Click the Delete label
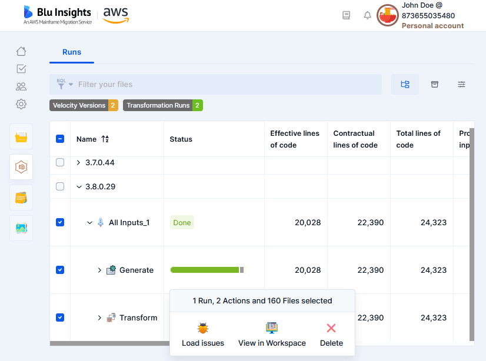Image resolution: width=486 pixels, height=361 pixels. click(x=331, y=343)
